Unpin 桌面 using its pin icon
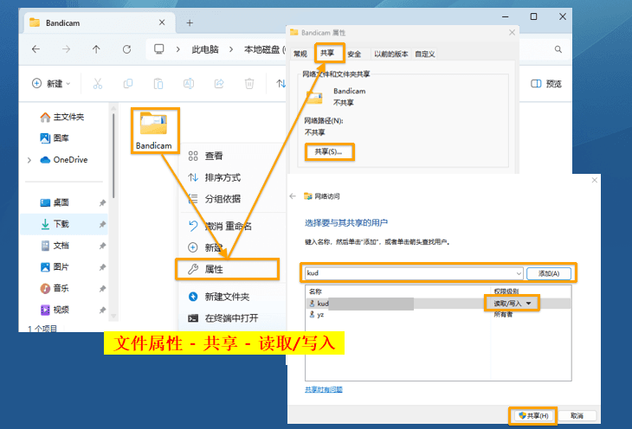This screenshot has width=632, height=429. tap(102, 202)
